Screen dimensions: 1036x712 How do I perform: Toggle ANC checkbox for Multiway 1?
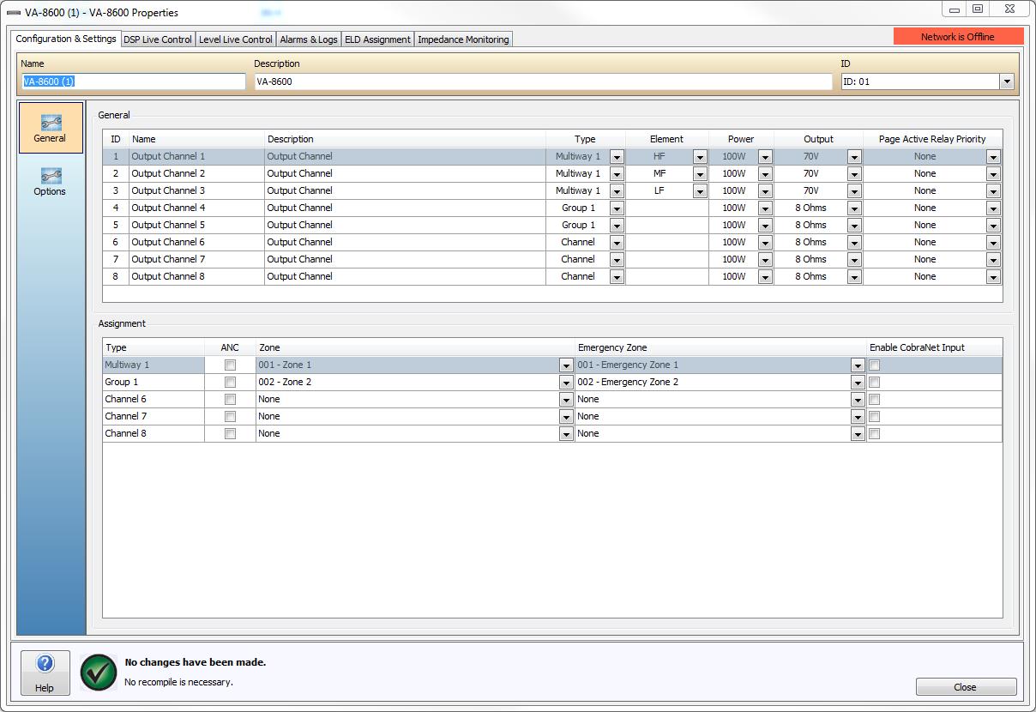coord(230,365)
